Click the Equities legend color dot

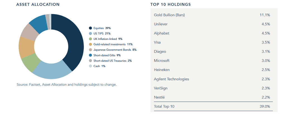pyautogui.click(x=90, y=28)
